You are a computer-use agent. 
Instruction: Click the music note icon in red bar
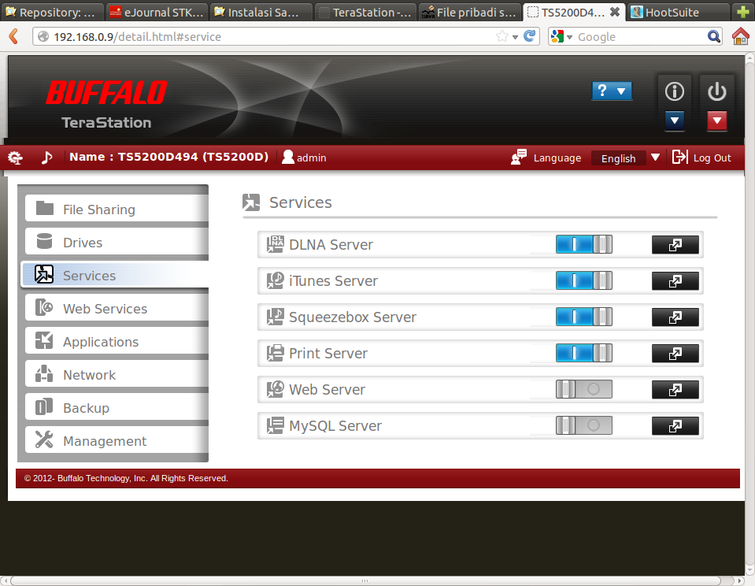[46, 157]
